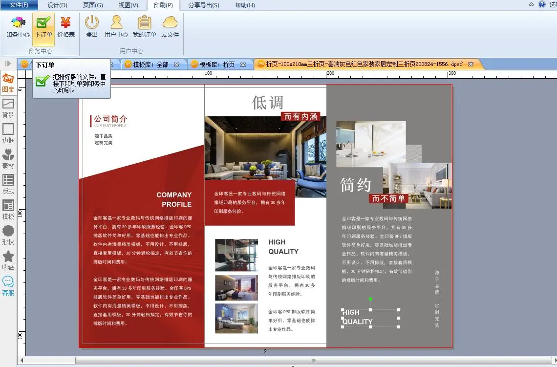
Task: Open the 文件(F) file menu
Action: 19,5
